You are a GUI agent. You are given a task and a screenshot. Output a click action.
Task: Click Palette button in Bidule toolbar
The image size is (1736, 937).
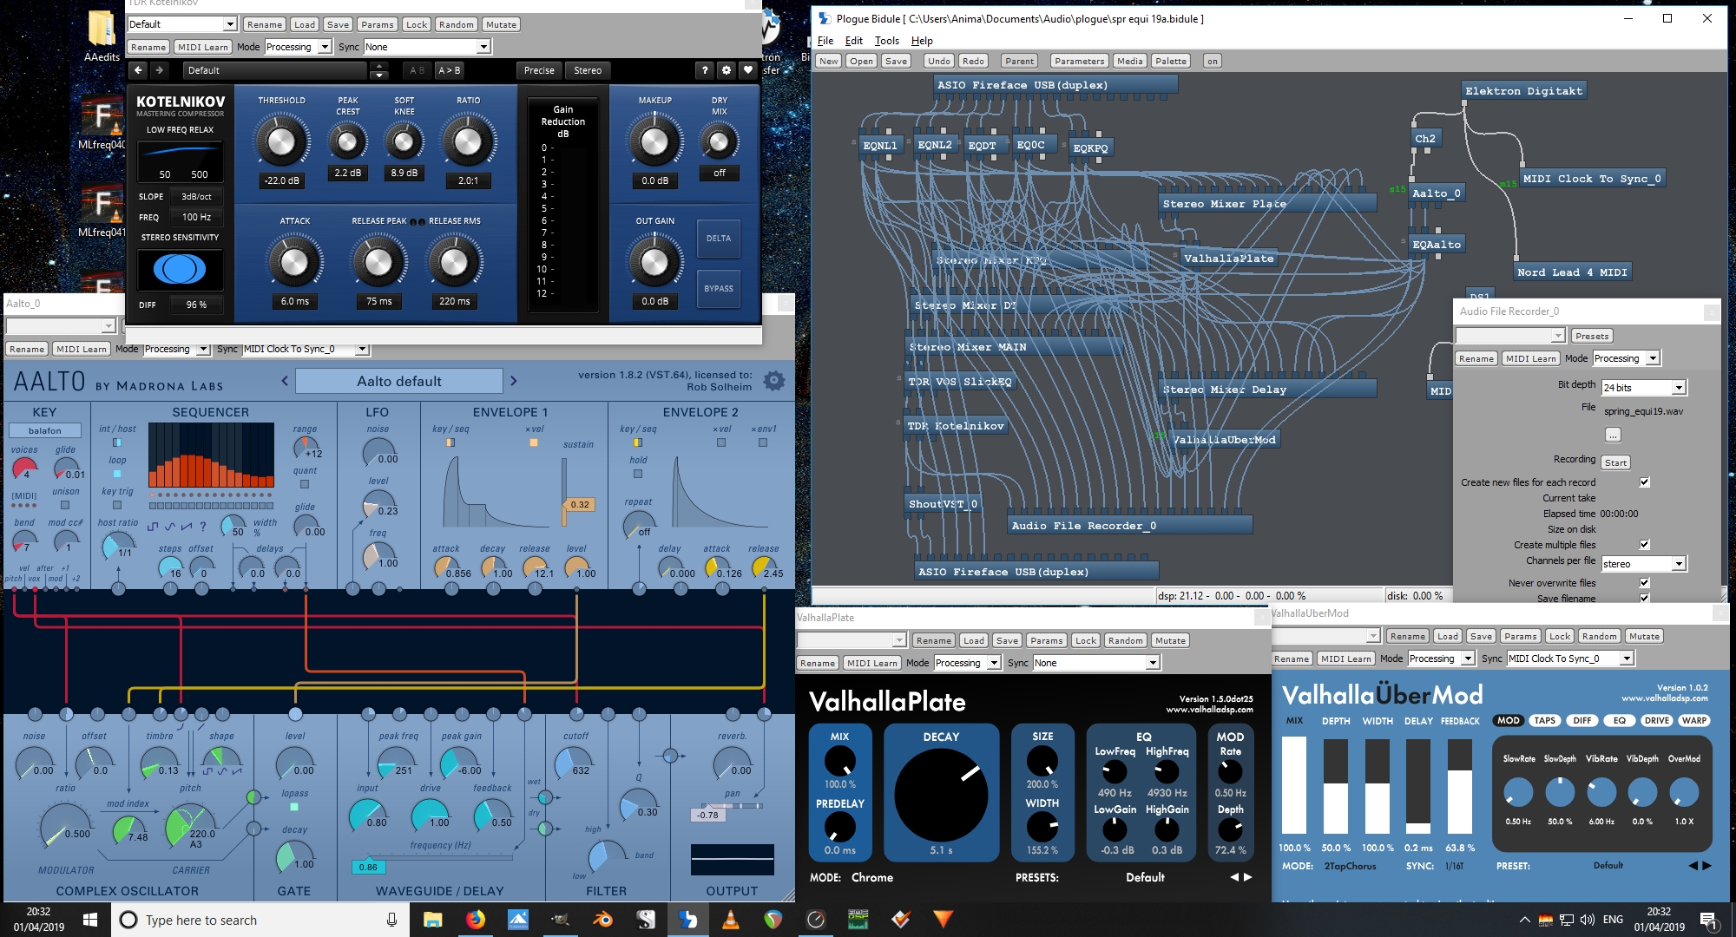1170,61
